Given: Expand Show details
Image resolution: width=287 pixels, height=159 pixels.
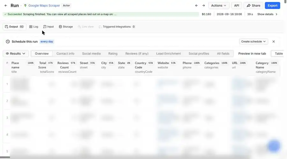Looking at the screenshot, I should click(267, 14).
